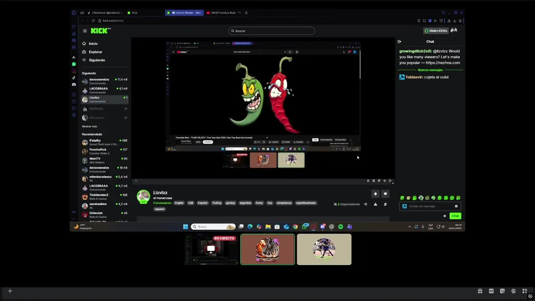Click the browser search-tabs magnifier icon
The height and width of the screenshot is (301, 535).
point(443,13)
